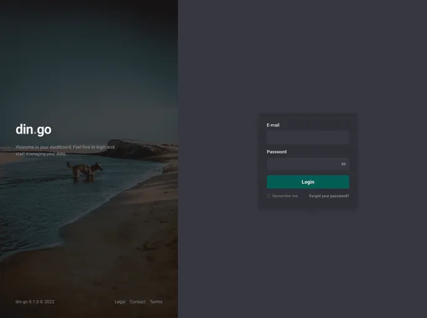Open the Legal footer link
The image size is (427, 318).
120,302
